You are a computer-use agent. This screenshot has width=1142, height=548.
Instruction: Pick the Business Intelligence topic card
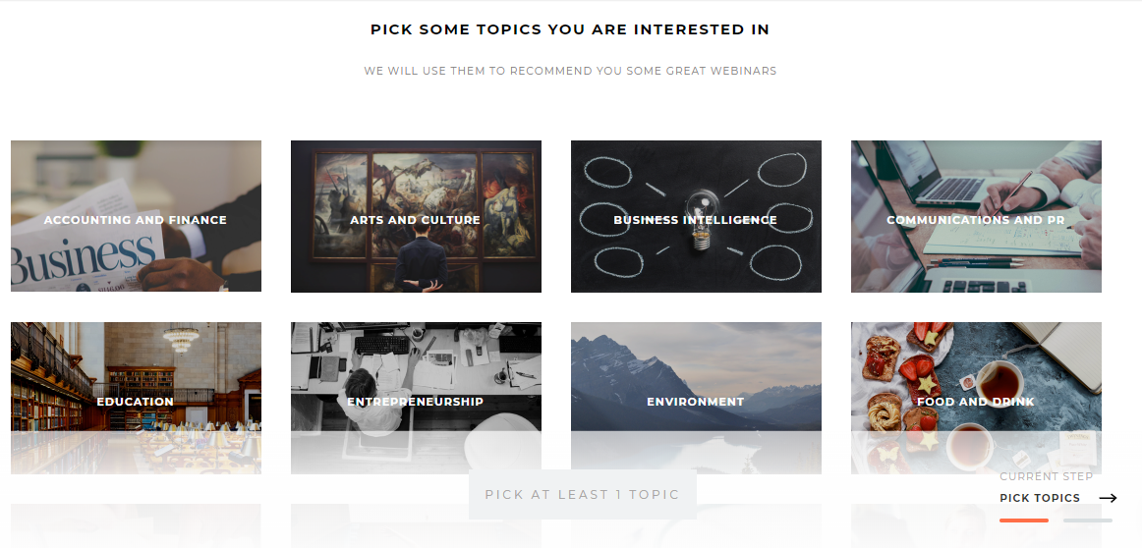tap(696, 216)
